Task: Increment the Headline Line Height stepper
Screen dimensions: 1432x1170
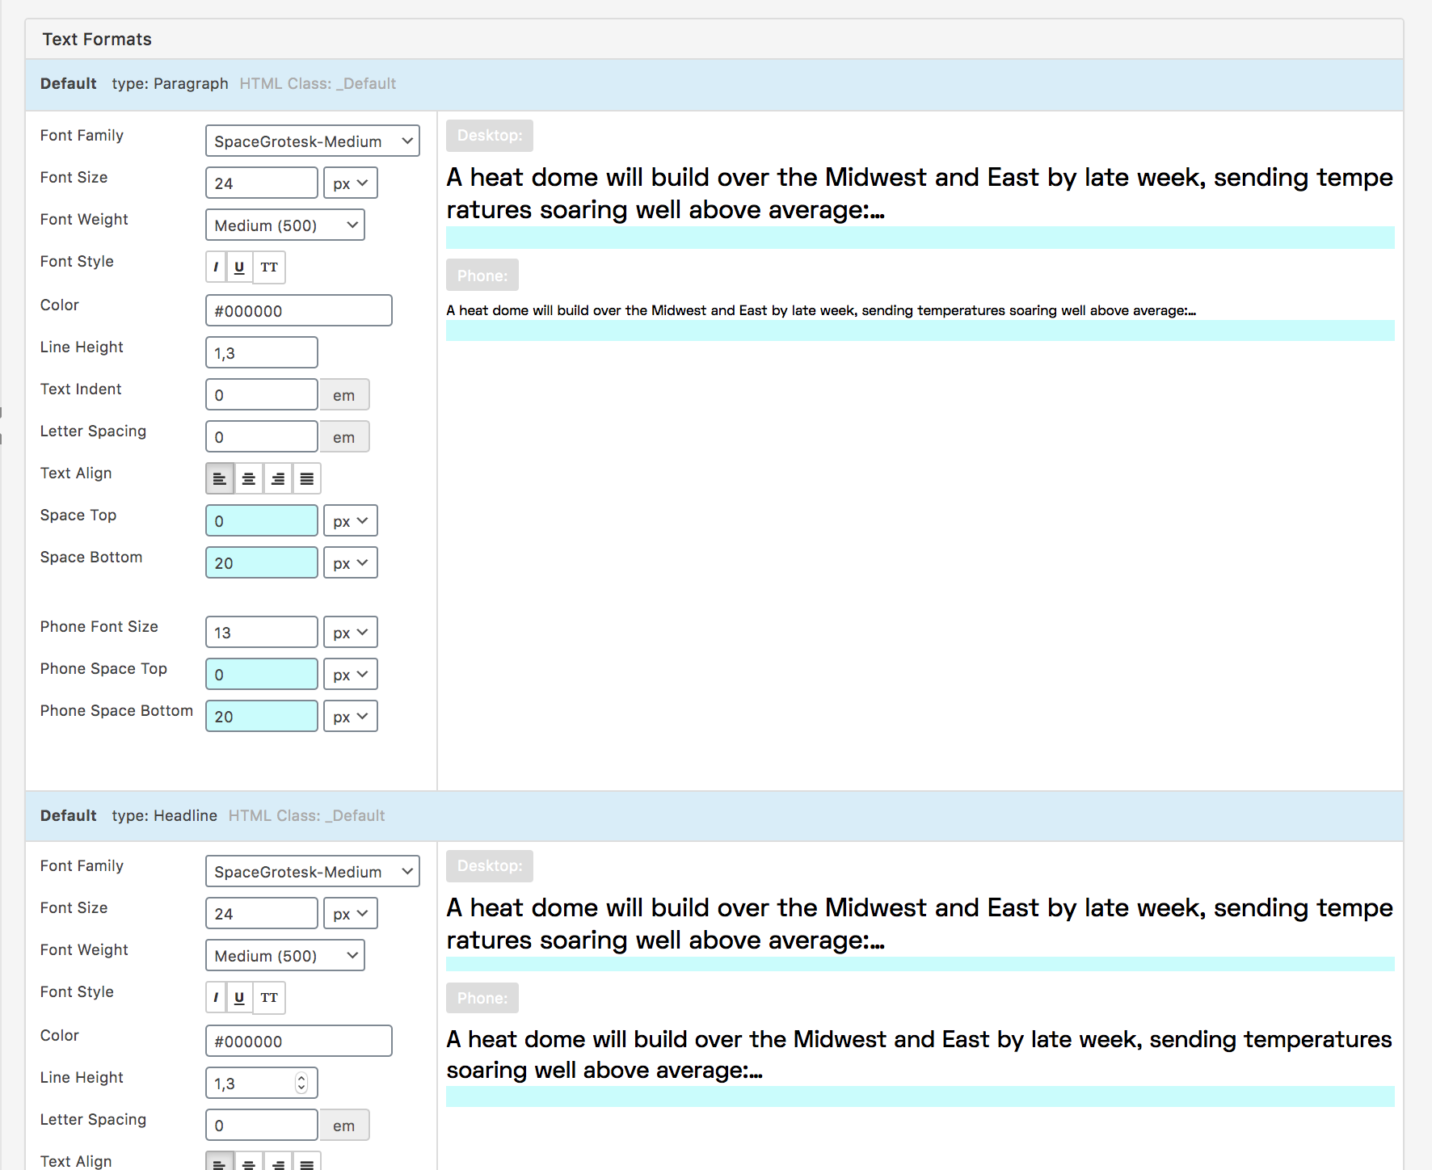Action: tap(301, 1078)
